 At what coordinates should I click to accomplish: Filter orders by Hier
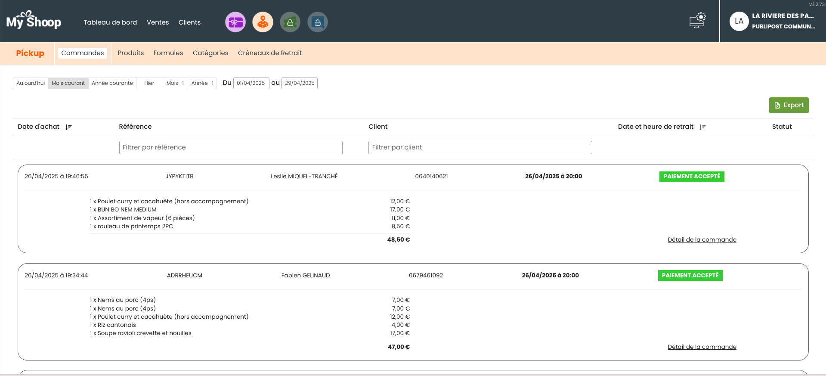coord(149,83)
